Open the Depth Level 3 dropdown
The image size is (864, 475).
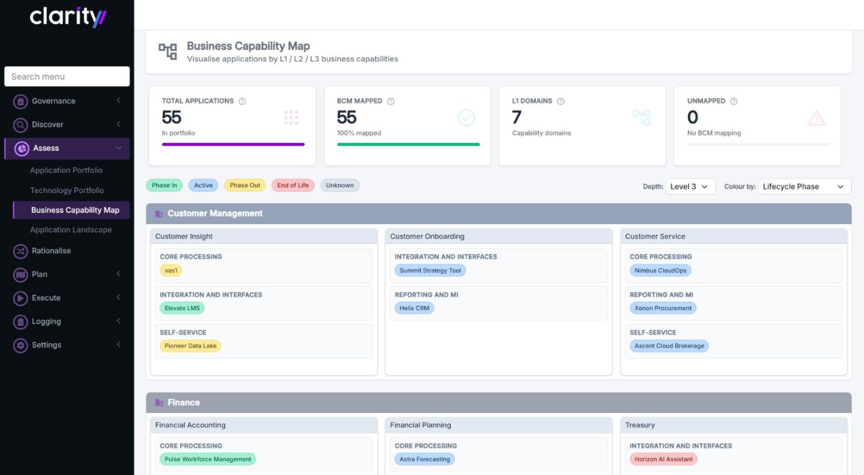tap(690, 187)
